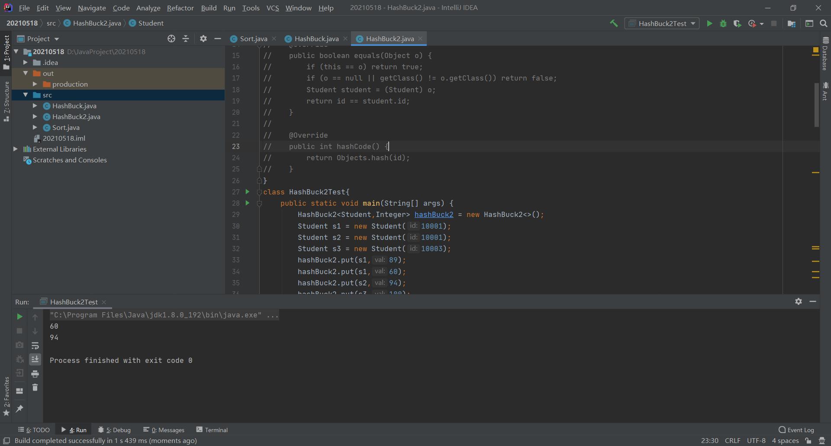Run with coverage shield icon

(738, 23)
